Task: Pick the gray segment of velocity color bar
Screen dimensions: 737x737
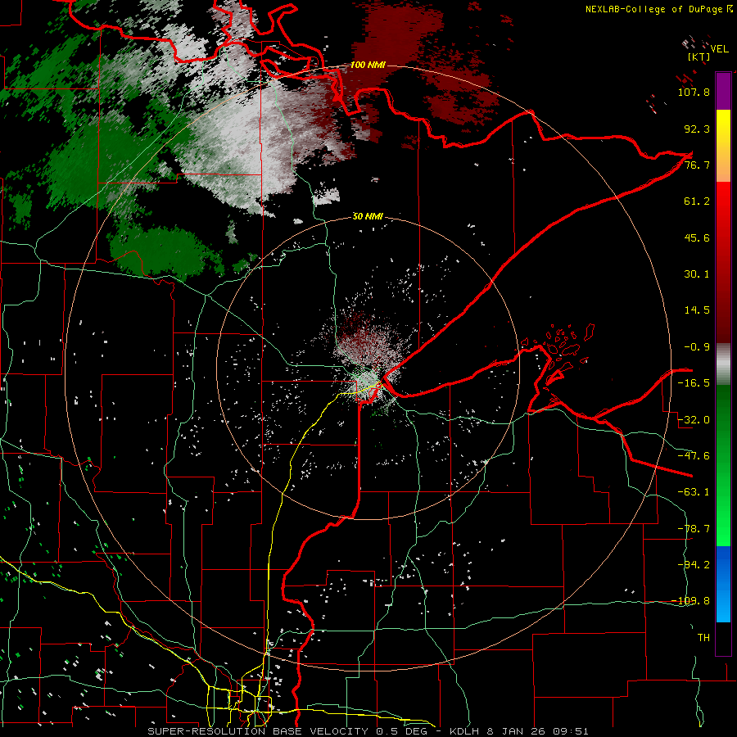Action: coord(723,364)
